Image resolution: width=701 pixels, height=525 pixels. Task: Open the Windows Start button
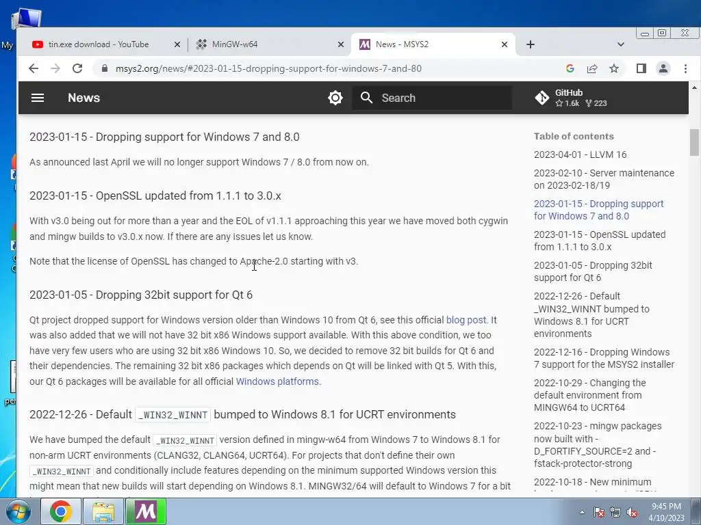coord(18,511)
